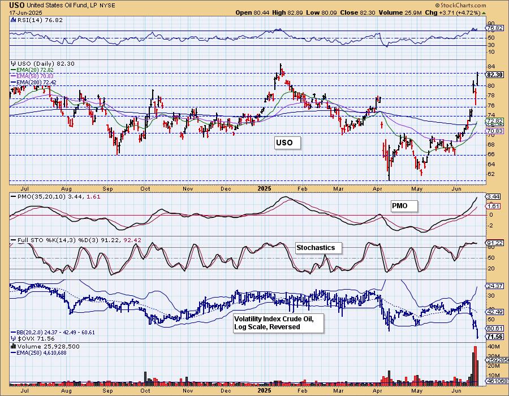Click the 72.82 EMA tag on price axis

coord(495,120)
